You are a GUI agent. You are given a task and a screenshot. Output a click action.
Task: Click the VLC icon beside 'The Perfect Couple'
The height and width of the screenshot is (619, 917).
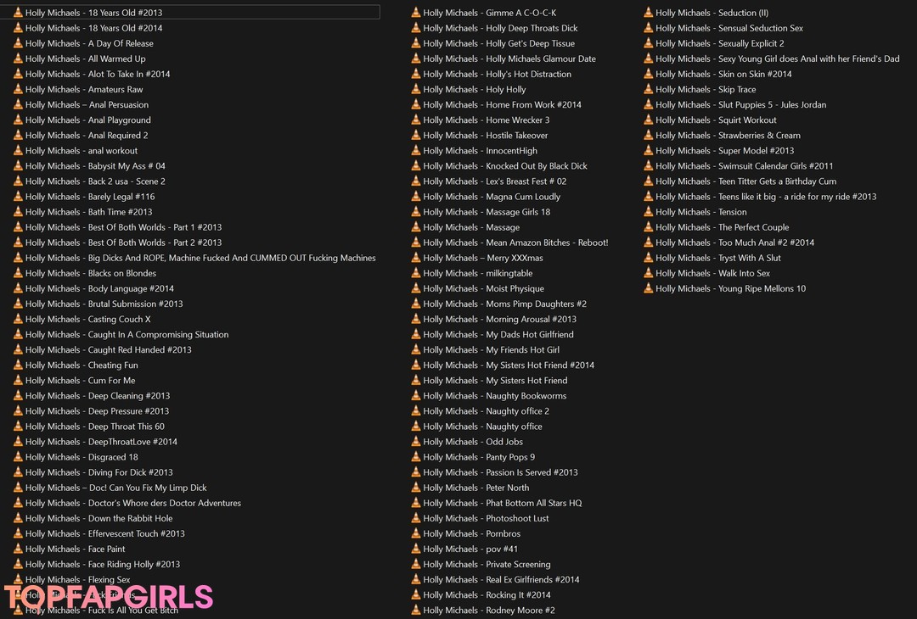(648, 226)
